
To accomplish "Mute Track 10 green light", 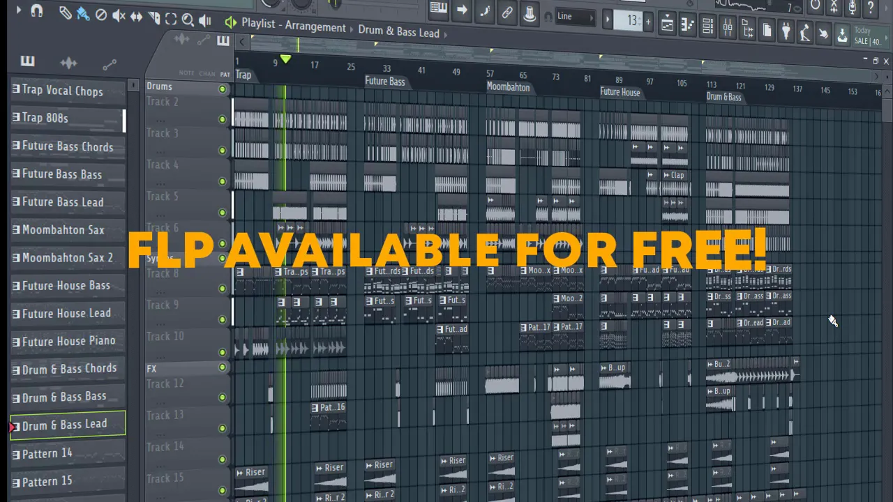I will click(x=223, y=352).
